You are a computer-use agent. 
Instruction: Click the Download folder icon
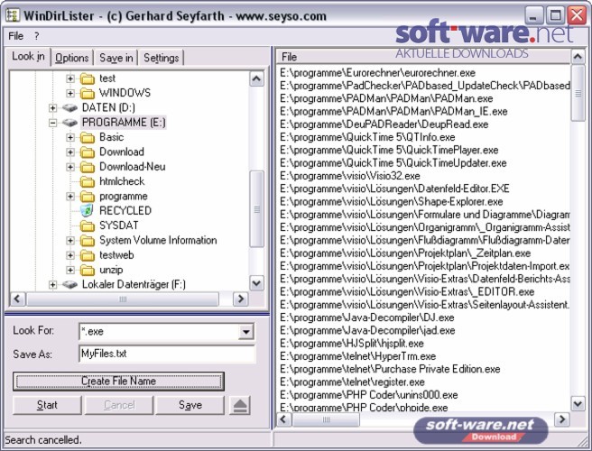pos(88,152)
